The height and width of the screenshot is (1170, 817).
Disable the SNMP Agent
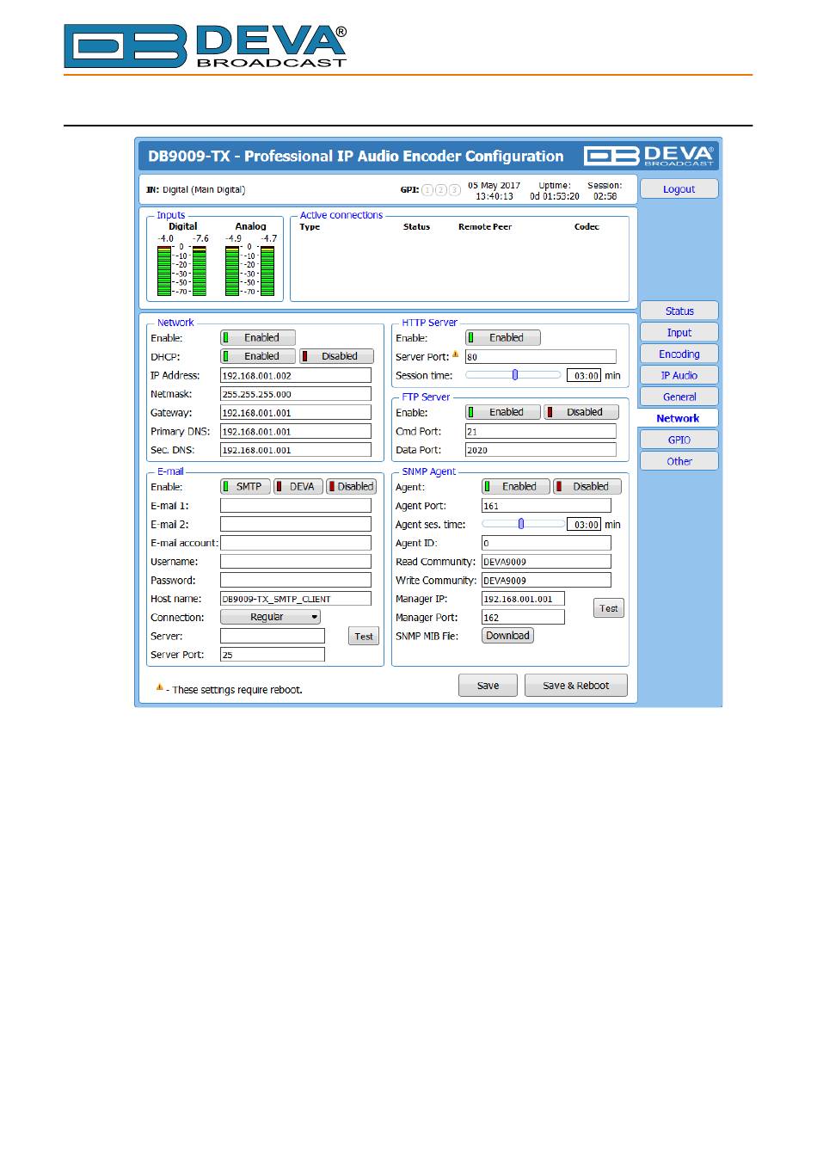pos(587,487)
